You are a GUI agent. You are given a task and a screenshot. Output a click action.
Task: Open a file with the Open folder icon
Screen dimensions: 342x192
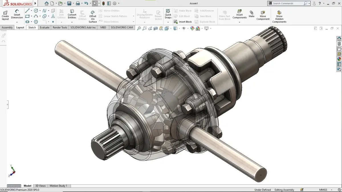click(60, 3)
